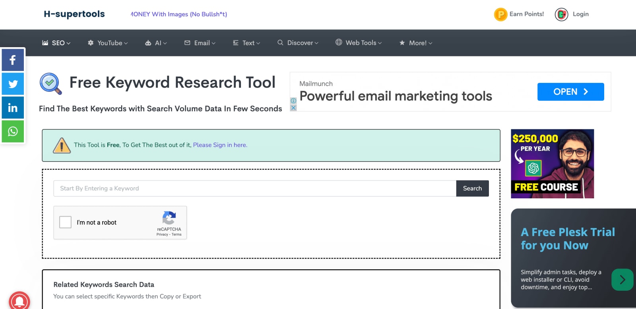Share page on Facebook
The image size is (636, 309).
13,60
